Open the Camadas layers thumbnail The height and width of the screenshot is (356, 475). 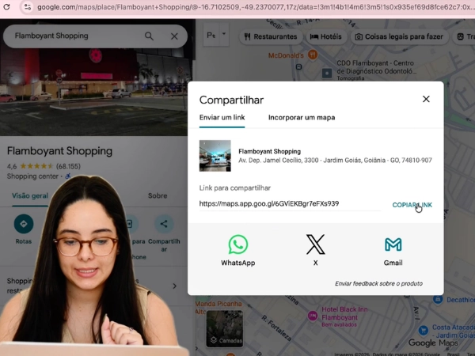pos(225,328)
